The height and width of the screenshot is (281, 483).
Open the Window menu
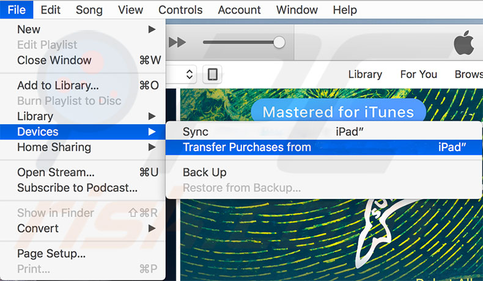[297, 10]
